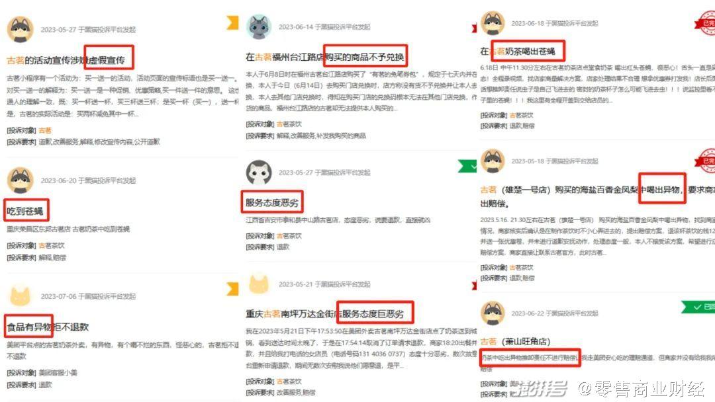Open the 服务态度恶劣 complaint title
This screenshot has width=715, height=402.
click(x=272, y=202)
